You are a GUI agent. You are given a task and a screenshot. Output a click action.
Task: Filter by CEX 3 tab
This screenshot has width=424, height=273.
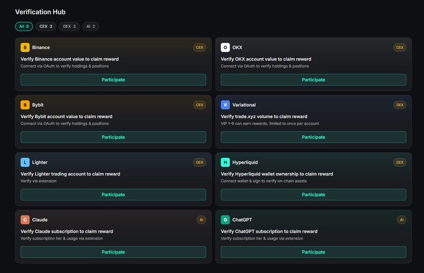tap(46, 26)
